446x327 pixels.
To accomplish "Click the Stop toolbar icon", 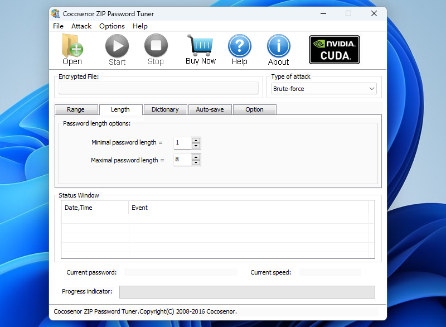I will (156, 45).
